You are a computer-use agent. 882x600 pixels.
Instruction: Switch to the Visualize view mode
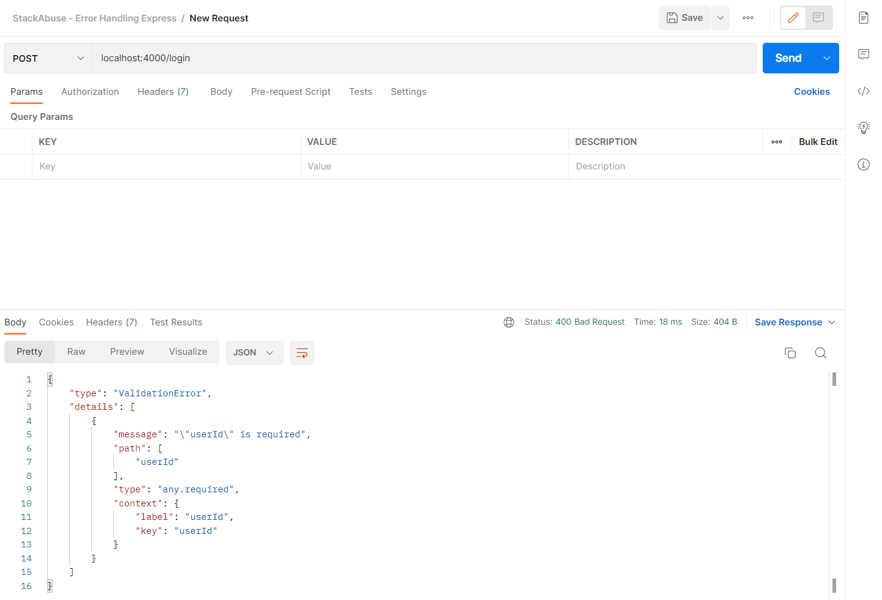click(x=188, y=352)
